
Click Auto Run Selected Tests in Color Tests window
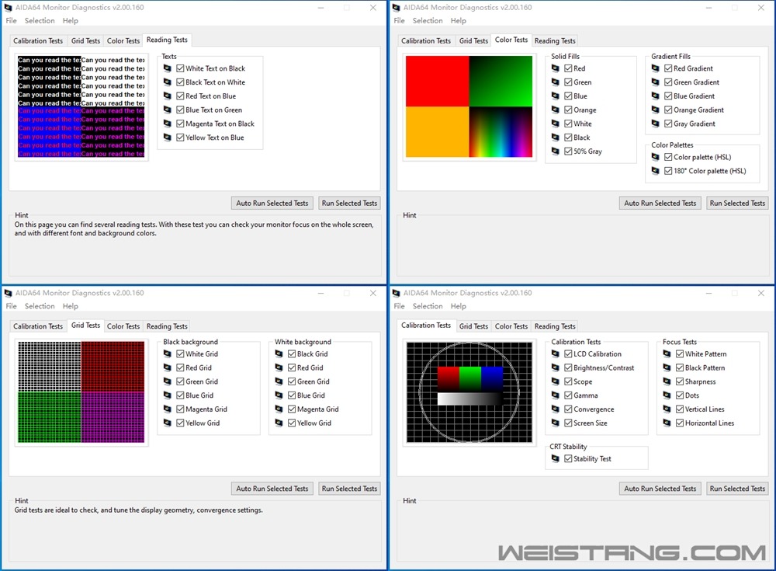point(660,204)
